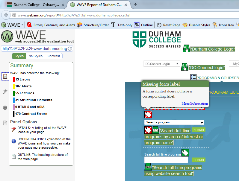Open the Outline view from the toolbar
Viewport: 239px width, 181px height.
point(143,25)
